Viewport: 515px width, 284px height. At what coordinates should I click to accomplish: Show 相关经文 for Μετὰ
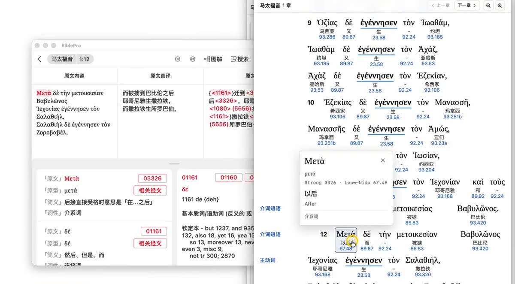click(x=150, y=190)
